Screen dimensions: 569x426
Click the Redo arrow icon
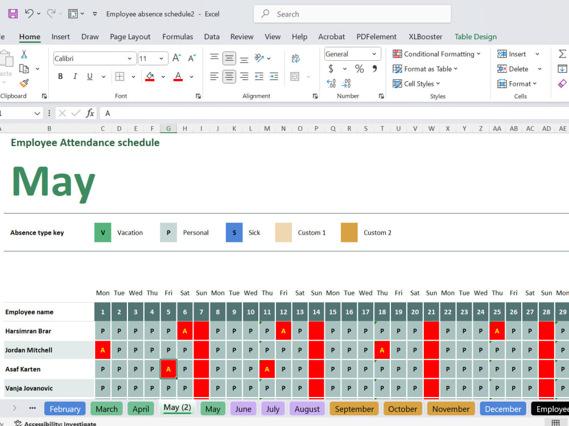[x=51, y=14]
